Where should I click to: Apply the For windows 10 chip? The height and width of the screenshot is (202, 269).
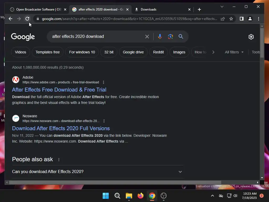(82, 52)
